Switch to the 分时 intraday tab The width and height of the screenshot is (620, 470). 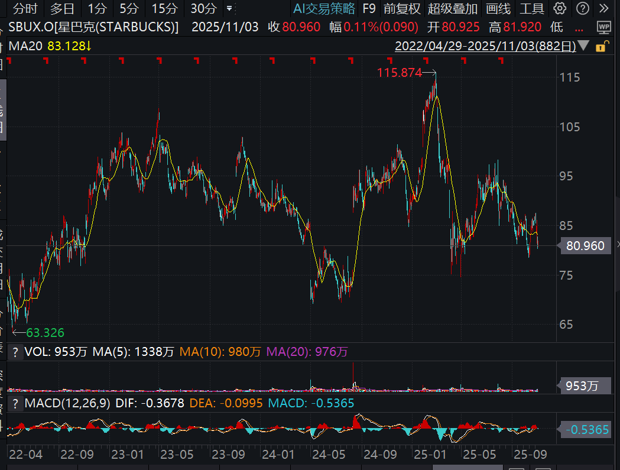pos(25,8)
